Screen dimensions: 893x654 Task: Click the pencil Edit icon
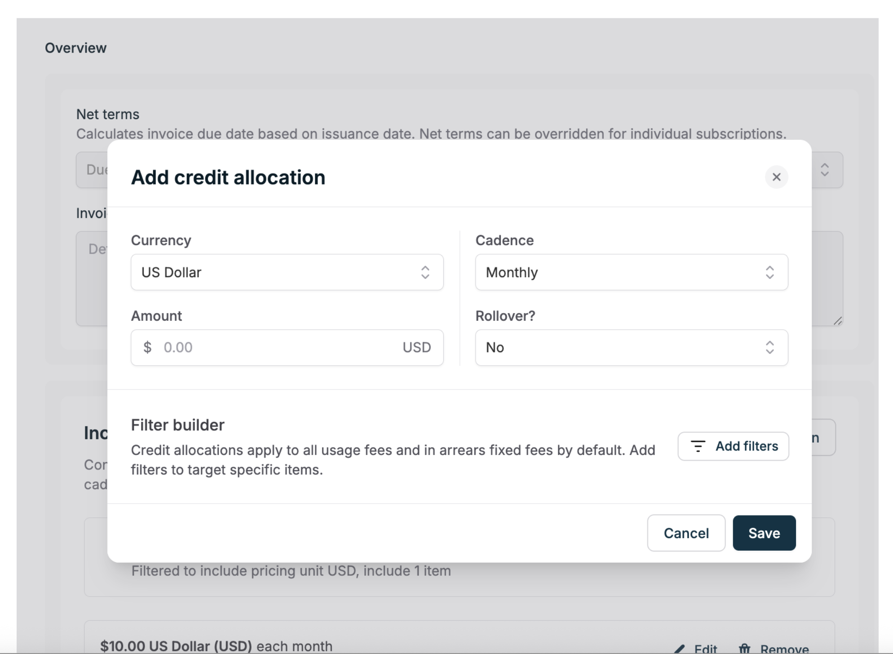click(x=680, y=649)
